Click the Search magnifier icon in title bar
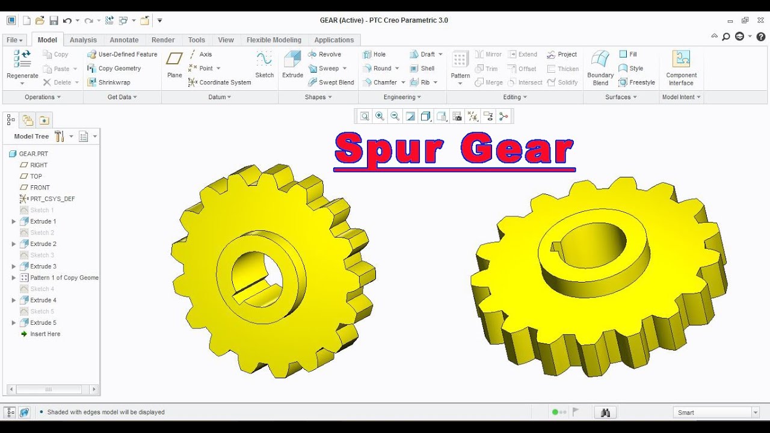The width and height of the screenshot is (770, 433). [726, 37]
